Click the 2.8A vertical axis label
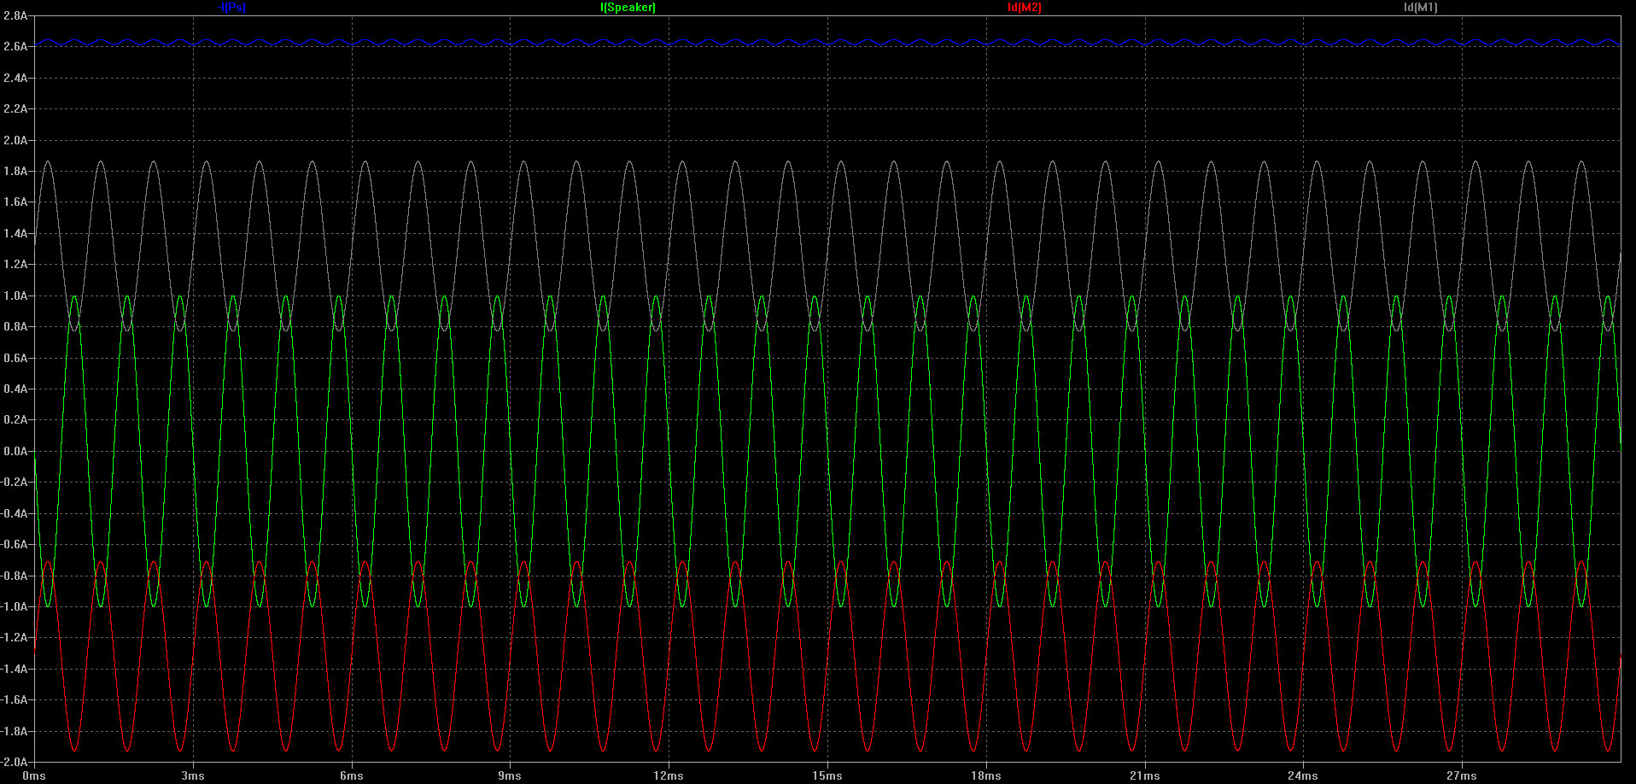Screen dimensions: 1636x784 coord(15,15)
